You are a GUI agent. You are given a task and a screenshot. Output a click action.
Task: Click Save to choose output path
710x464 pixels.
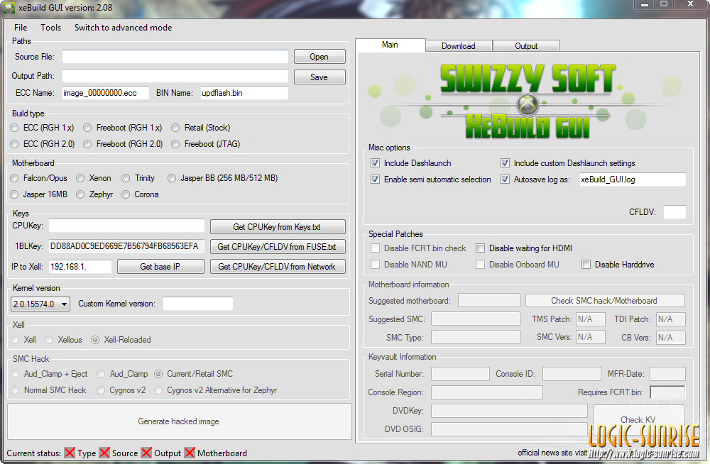point(319,77)
